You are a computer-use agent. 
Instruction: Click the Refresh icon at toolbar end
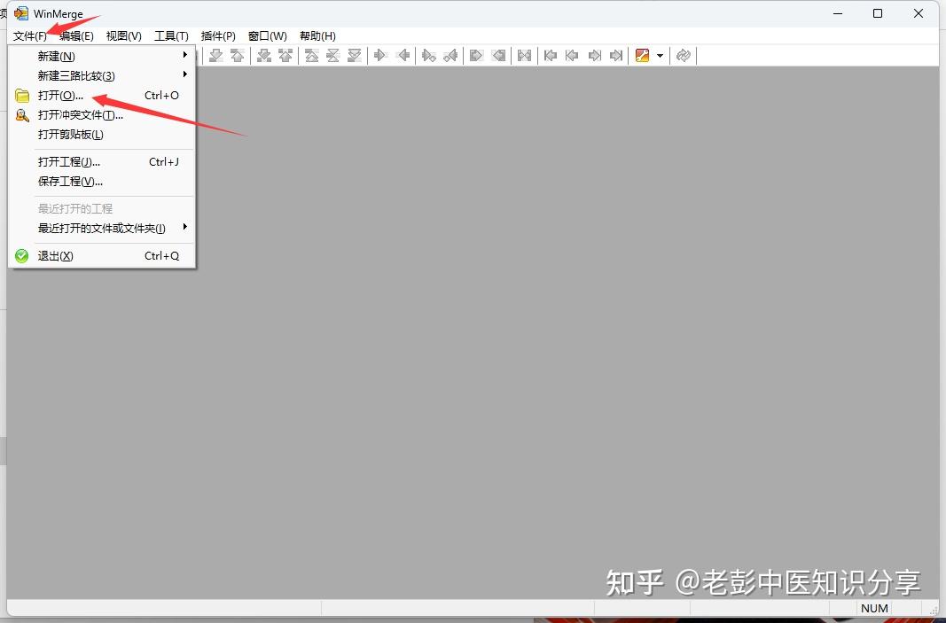coord(683,56)
